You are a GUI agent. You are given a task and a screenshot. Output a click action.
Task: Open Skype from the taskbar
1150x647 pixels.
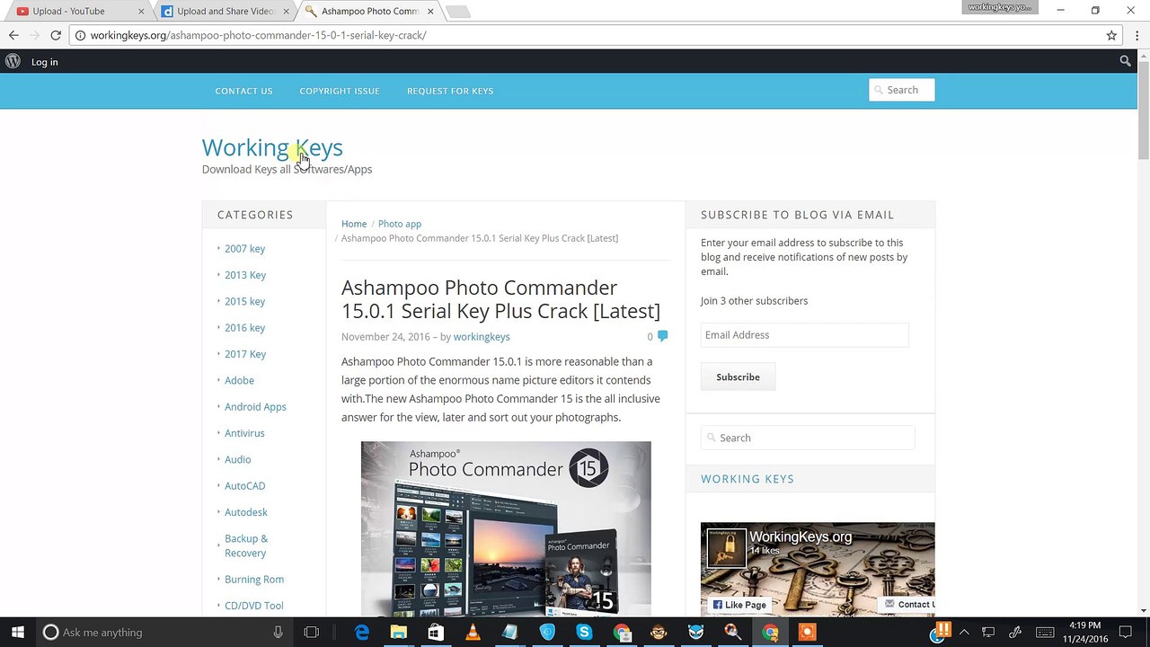584,632
